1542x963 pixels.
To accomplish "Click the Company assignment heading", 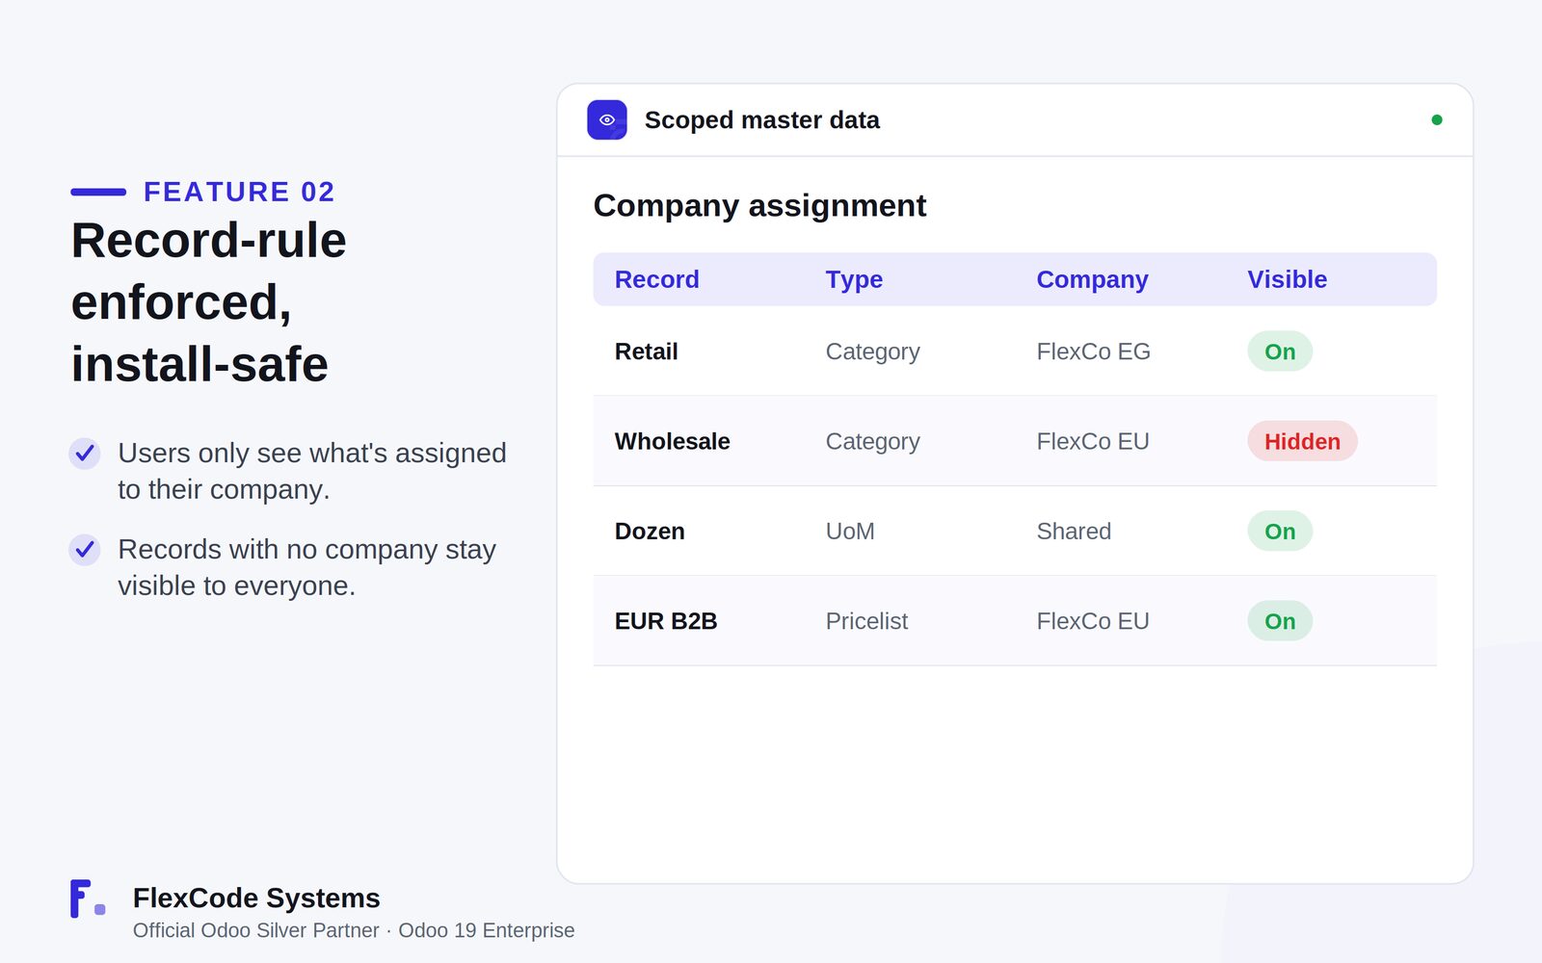I will [759, 205].
